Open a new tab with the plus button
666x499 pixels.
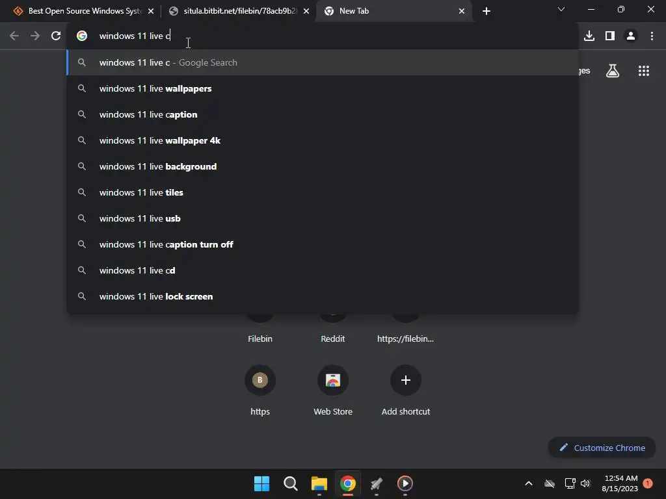pos(486,11)
